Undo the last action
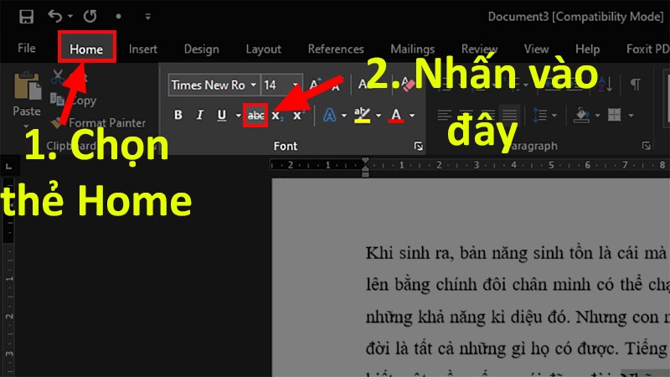 coord(54,16)
